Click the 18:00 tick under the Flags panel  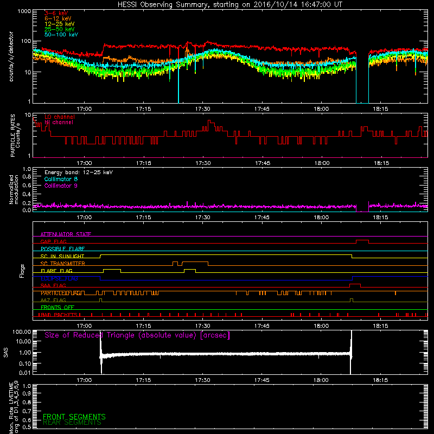321,326
